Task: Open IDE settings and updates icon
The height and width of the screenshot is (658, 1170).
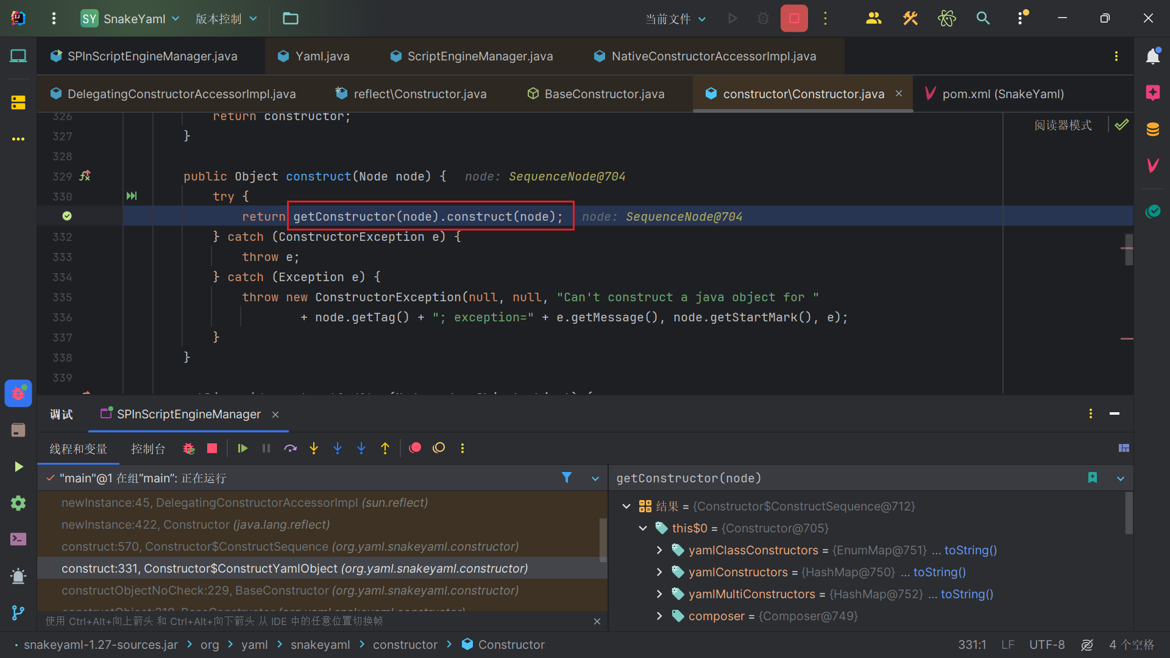Action: pyautogui.click(x=1021, y=18)
